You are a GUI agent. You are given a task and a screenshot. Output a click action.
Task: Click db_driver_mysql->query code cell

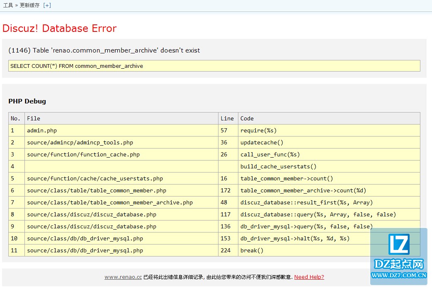tap(329, 227)
